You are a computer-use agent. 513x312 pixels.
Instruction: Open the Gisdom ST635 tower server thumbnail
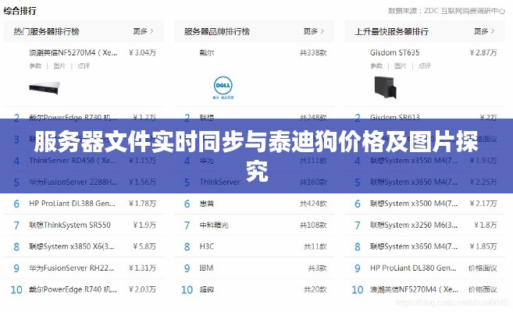386,87
